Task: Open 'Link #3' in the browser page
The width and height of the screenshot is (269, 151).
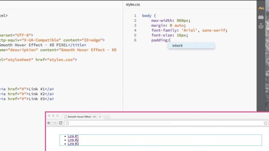Action: (x=73, y=144)
